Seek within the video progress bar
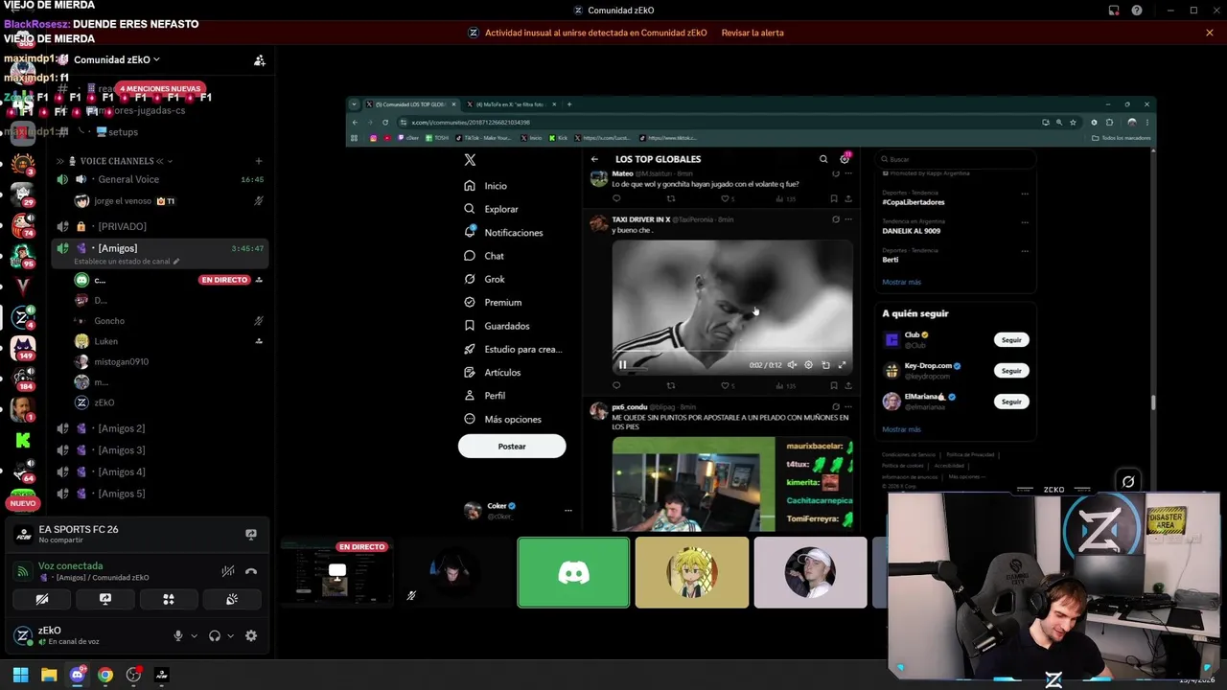This screenshot has height=690, width=1227. (731, 353)
